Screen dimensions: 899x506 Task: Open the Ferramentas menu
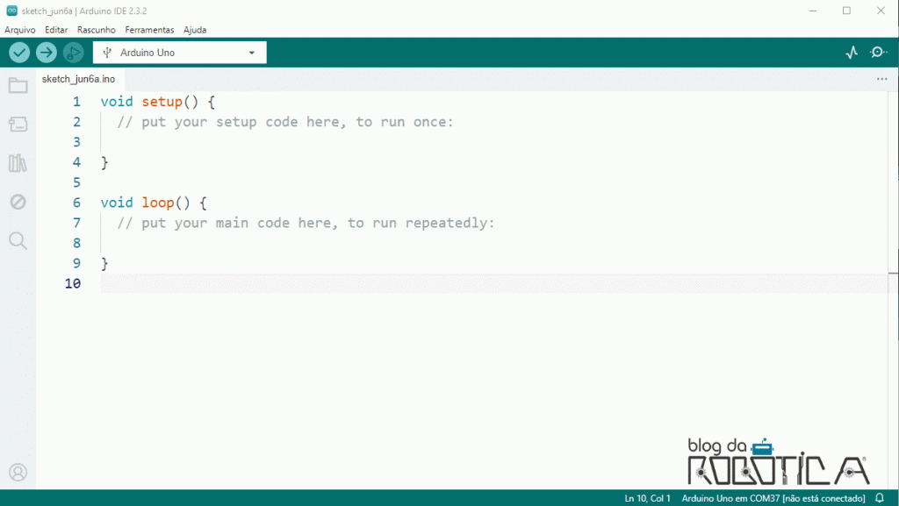click(x=149, y=30)
